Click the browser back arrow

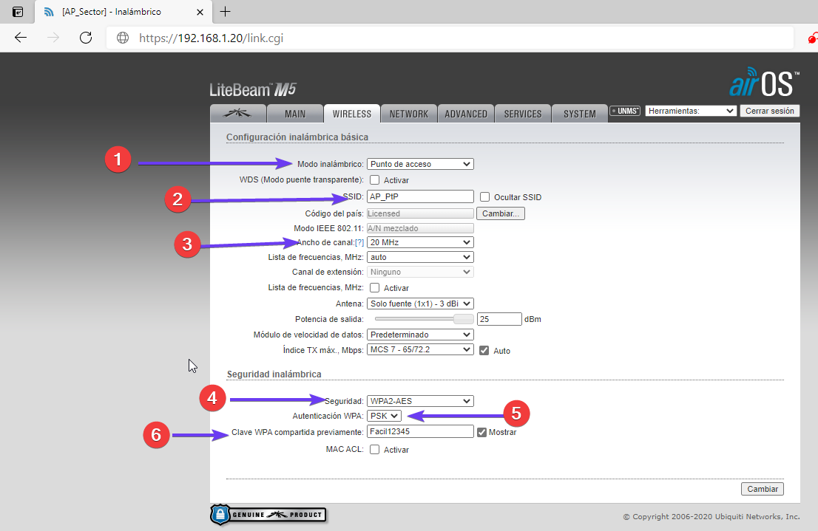click(x=21, y=38)
